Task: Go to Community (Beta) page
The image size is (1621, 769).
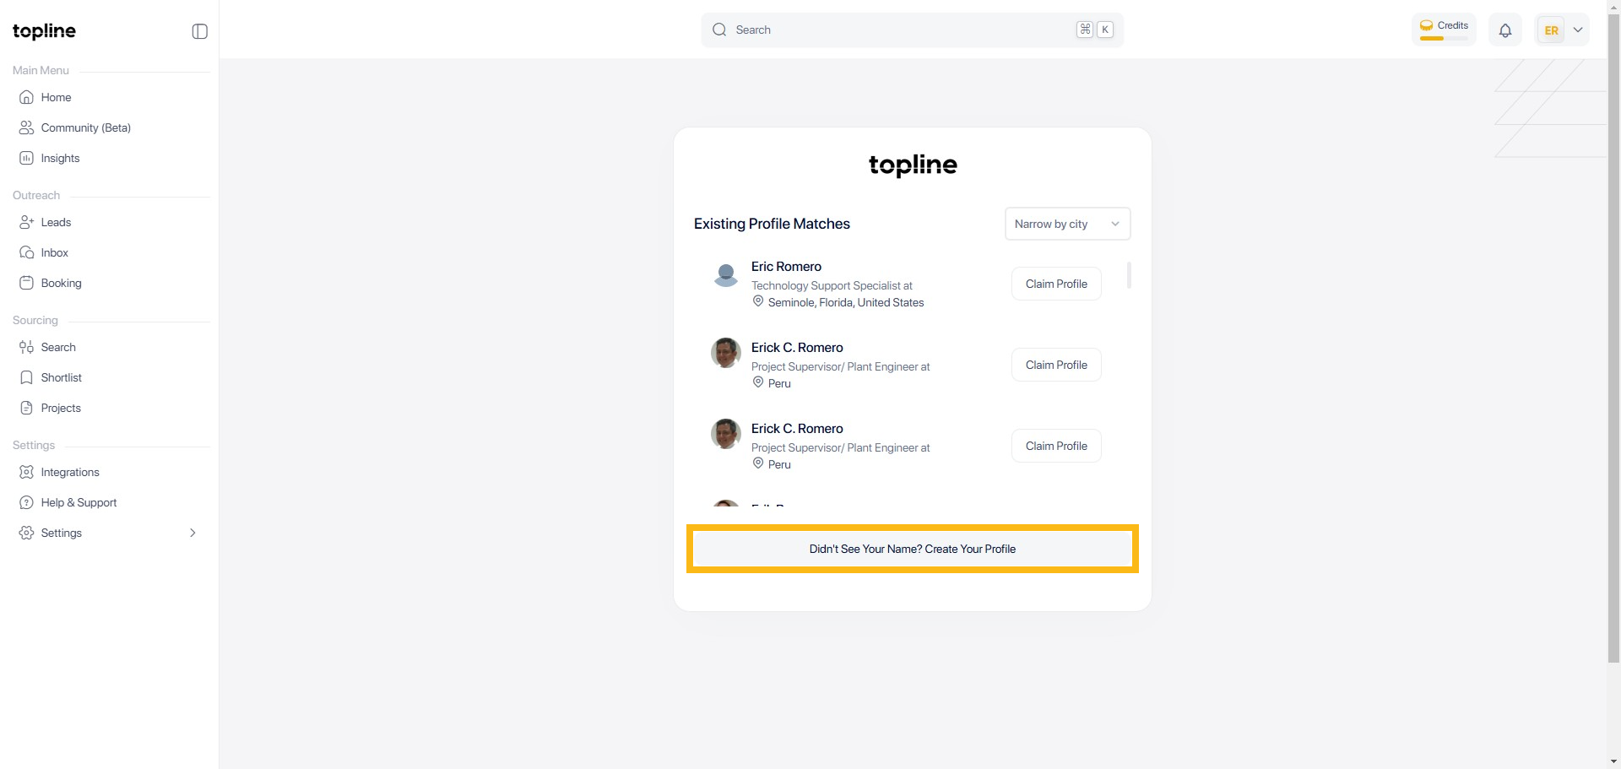Action: 85,127
